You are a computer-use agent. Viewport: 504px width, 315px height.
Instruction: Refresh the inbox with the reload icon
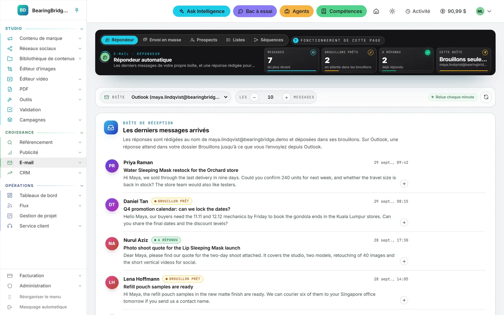tap(486, 97)
